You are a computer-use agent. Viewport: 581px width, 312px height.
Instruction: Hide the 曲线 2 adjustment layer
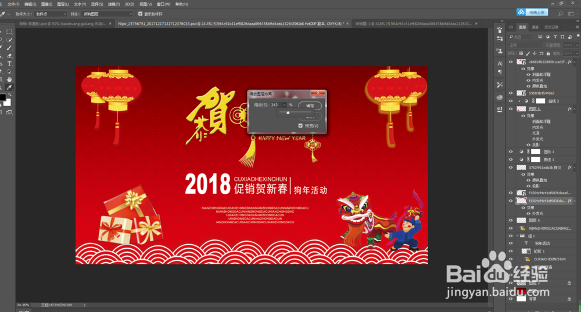coord(511,101)
